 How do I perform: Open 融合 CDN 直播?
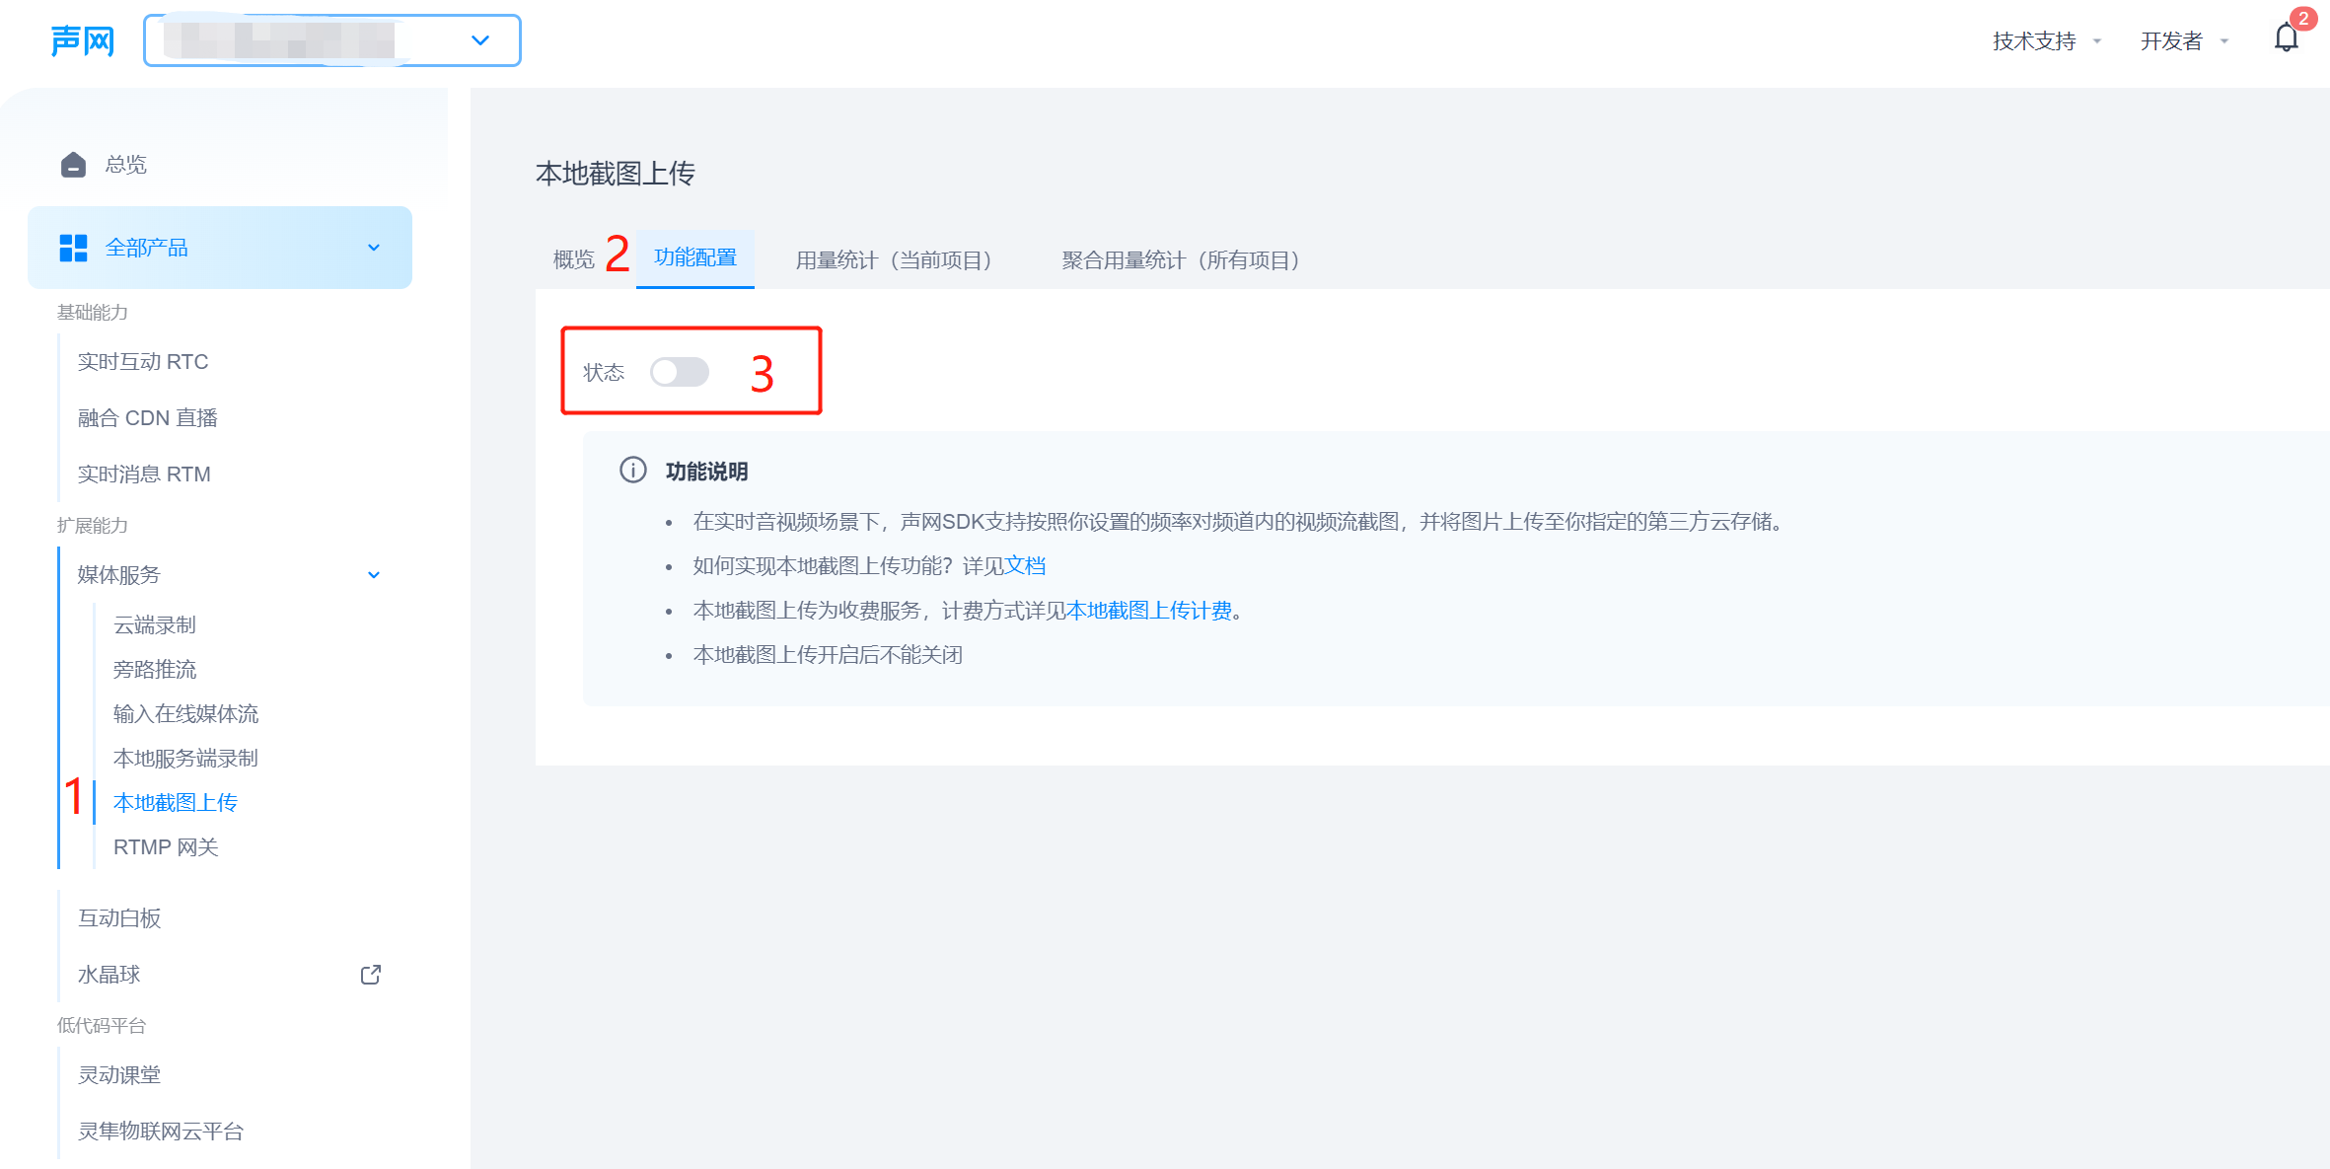[x=148, y=418]
